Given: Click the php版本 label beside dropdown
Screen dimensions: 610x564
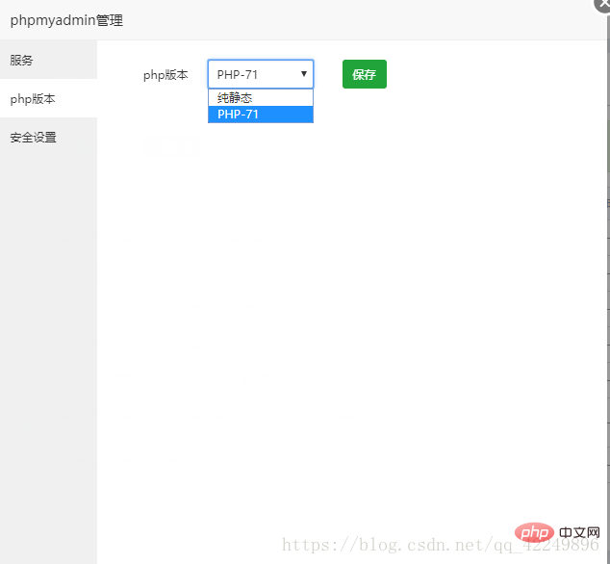Looking at the screenshot, I should [165, 75].
